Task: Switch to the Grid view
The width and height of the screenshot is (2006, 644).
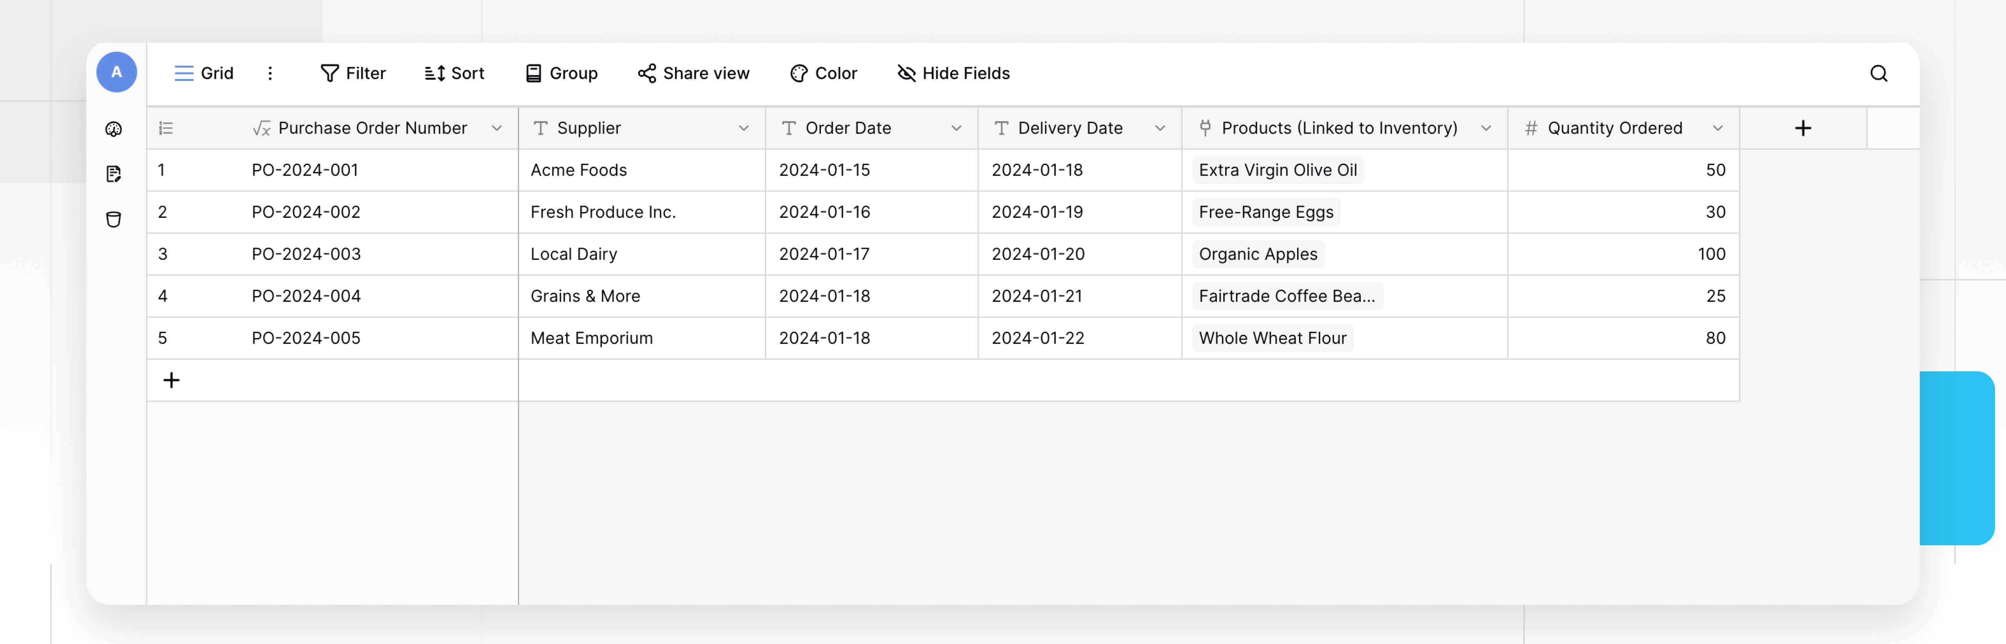Action: pyautogui.click(x=204, y=73)
